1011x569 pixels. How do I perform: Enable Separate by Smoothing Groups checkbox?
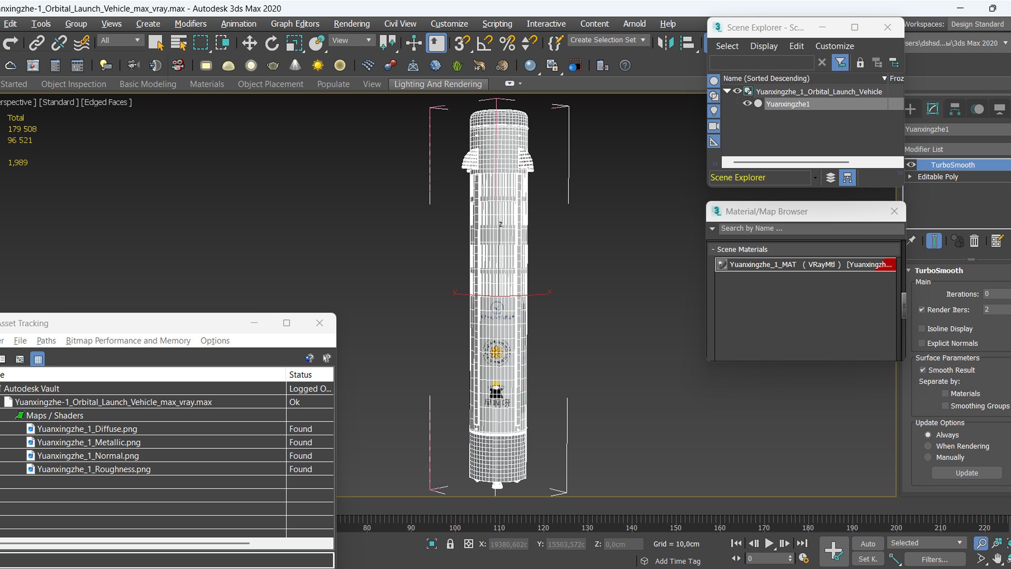pos(945,406)
